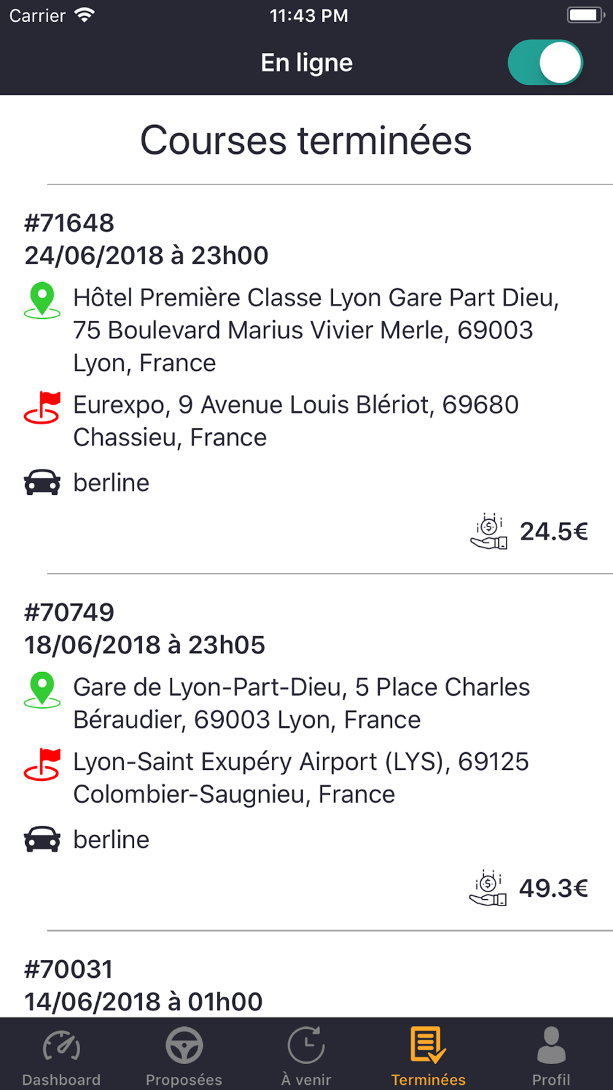Tap payment hand icon next to 24.5€
This screenshot has width=613, height=1090.
tap(489, 532)
